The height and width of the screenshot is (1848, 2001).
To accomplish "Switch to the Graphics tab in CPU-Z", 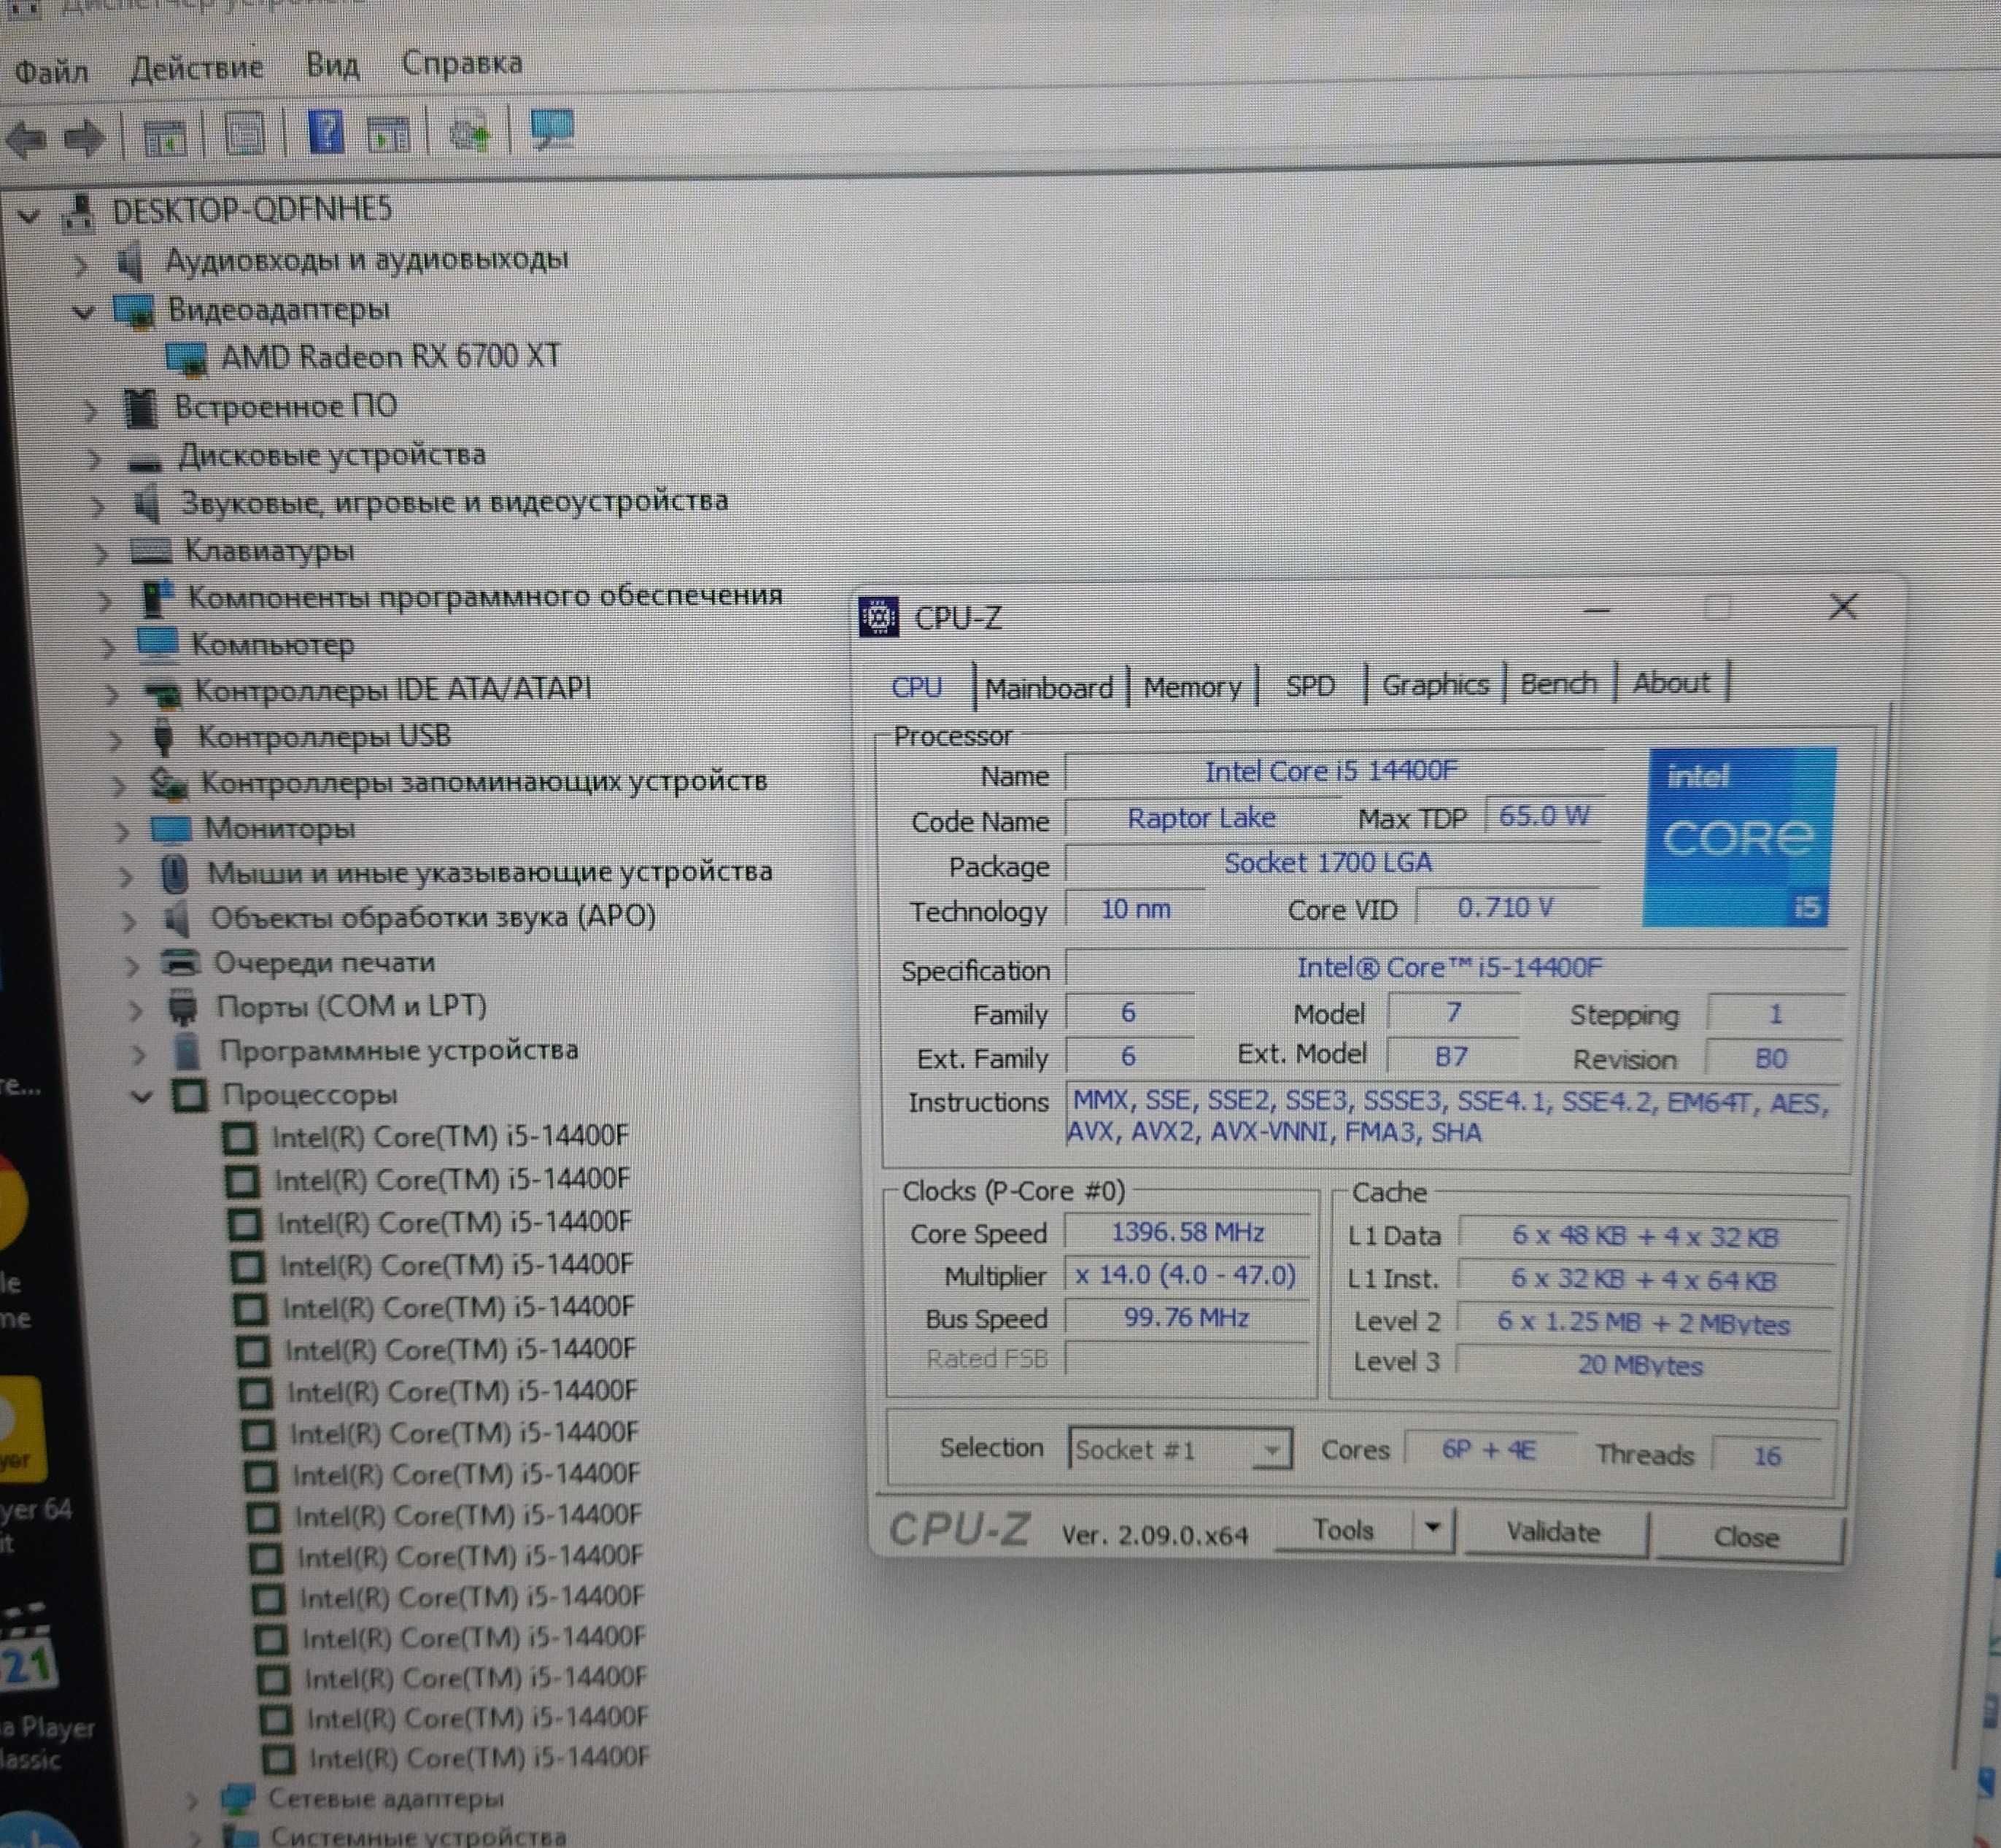I will [1435, 685].
